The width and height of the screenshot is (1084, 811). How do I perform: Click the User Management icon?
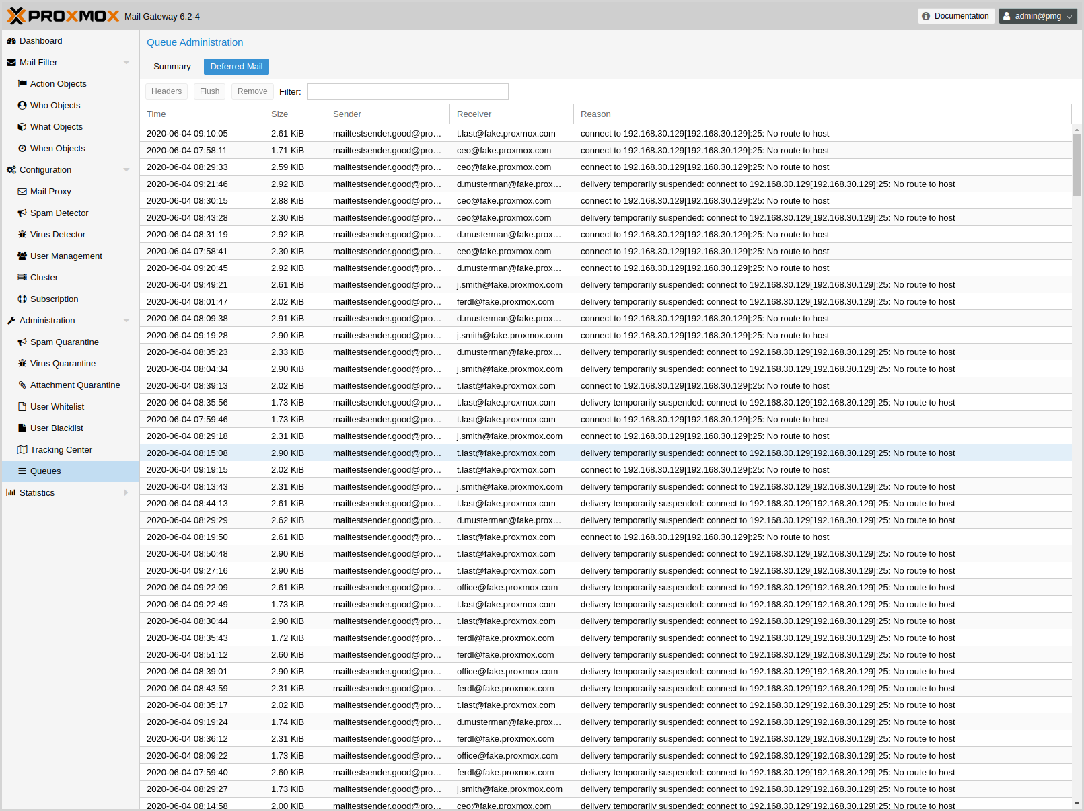click(x=22, y=256)
